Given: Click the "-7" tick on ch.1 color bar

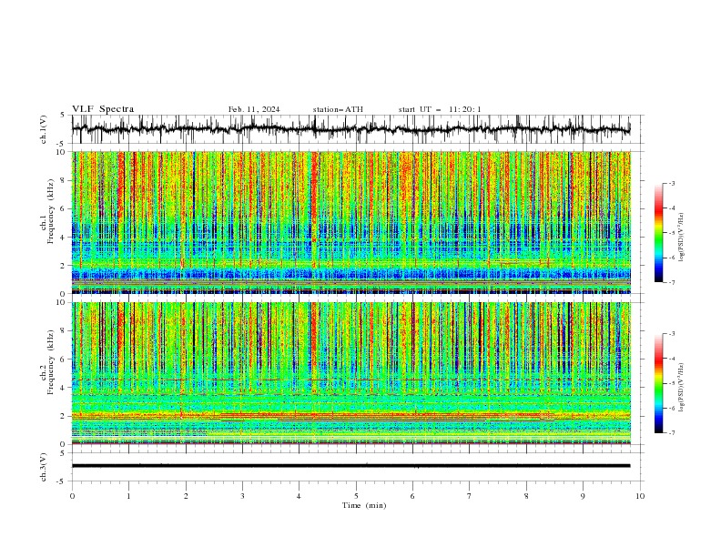Looking at the screenshot, I should (672, 283).
